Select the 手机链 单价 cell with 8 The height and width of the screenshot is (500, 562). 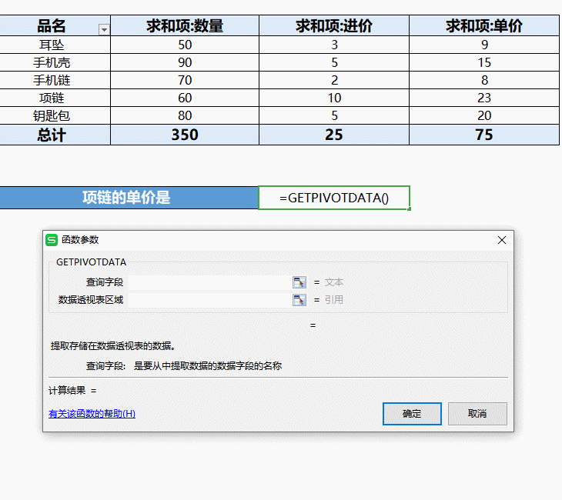click(x=484, y=80)
